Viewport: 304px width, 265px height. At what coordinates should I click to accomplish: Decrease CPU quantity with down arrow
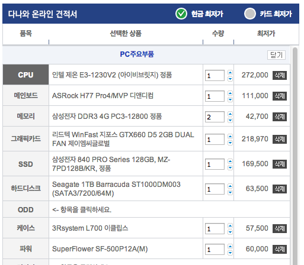click(230, 79)
